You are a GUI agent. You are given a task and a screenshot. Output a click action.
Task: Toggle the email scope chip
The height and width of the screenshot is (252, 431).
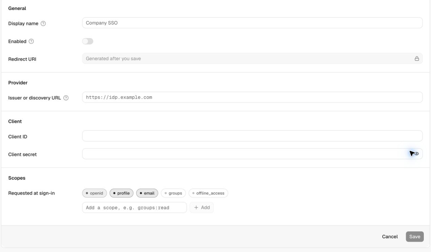(147, 193)
